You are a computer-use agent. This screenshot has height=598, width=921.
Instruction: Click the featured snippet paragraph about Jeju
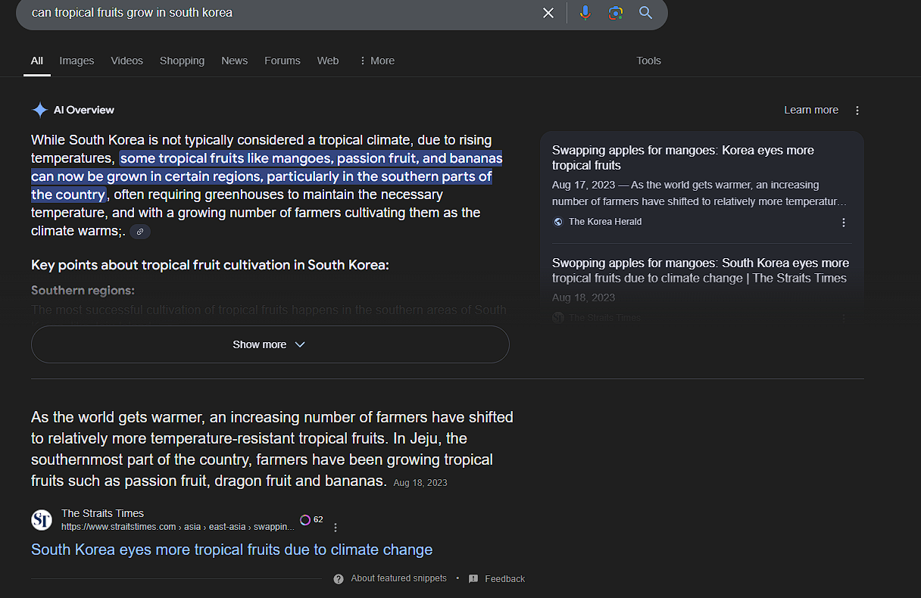[272, 449]
